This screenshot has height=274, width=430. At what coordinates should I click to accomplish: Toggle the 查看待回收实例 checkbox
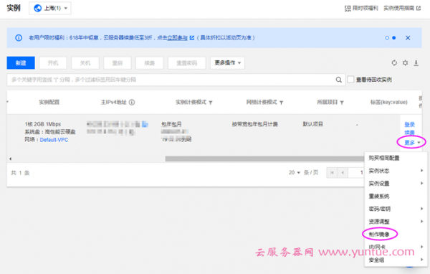click(350, 80)
